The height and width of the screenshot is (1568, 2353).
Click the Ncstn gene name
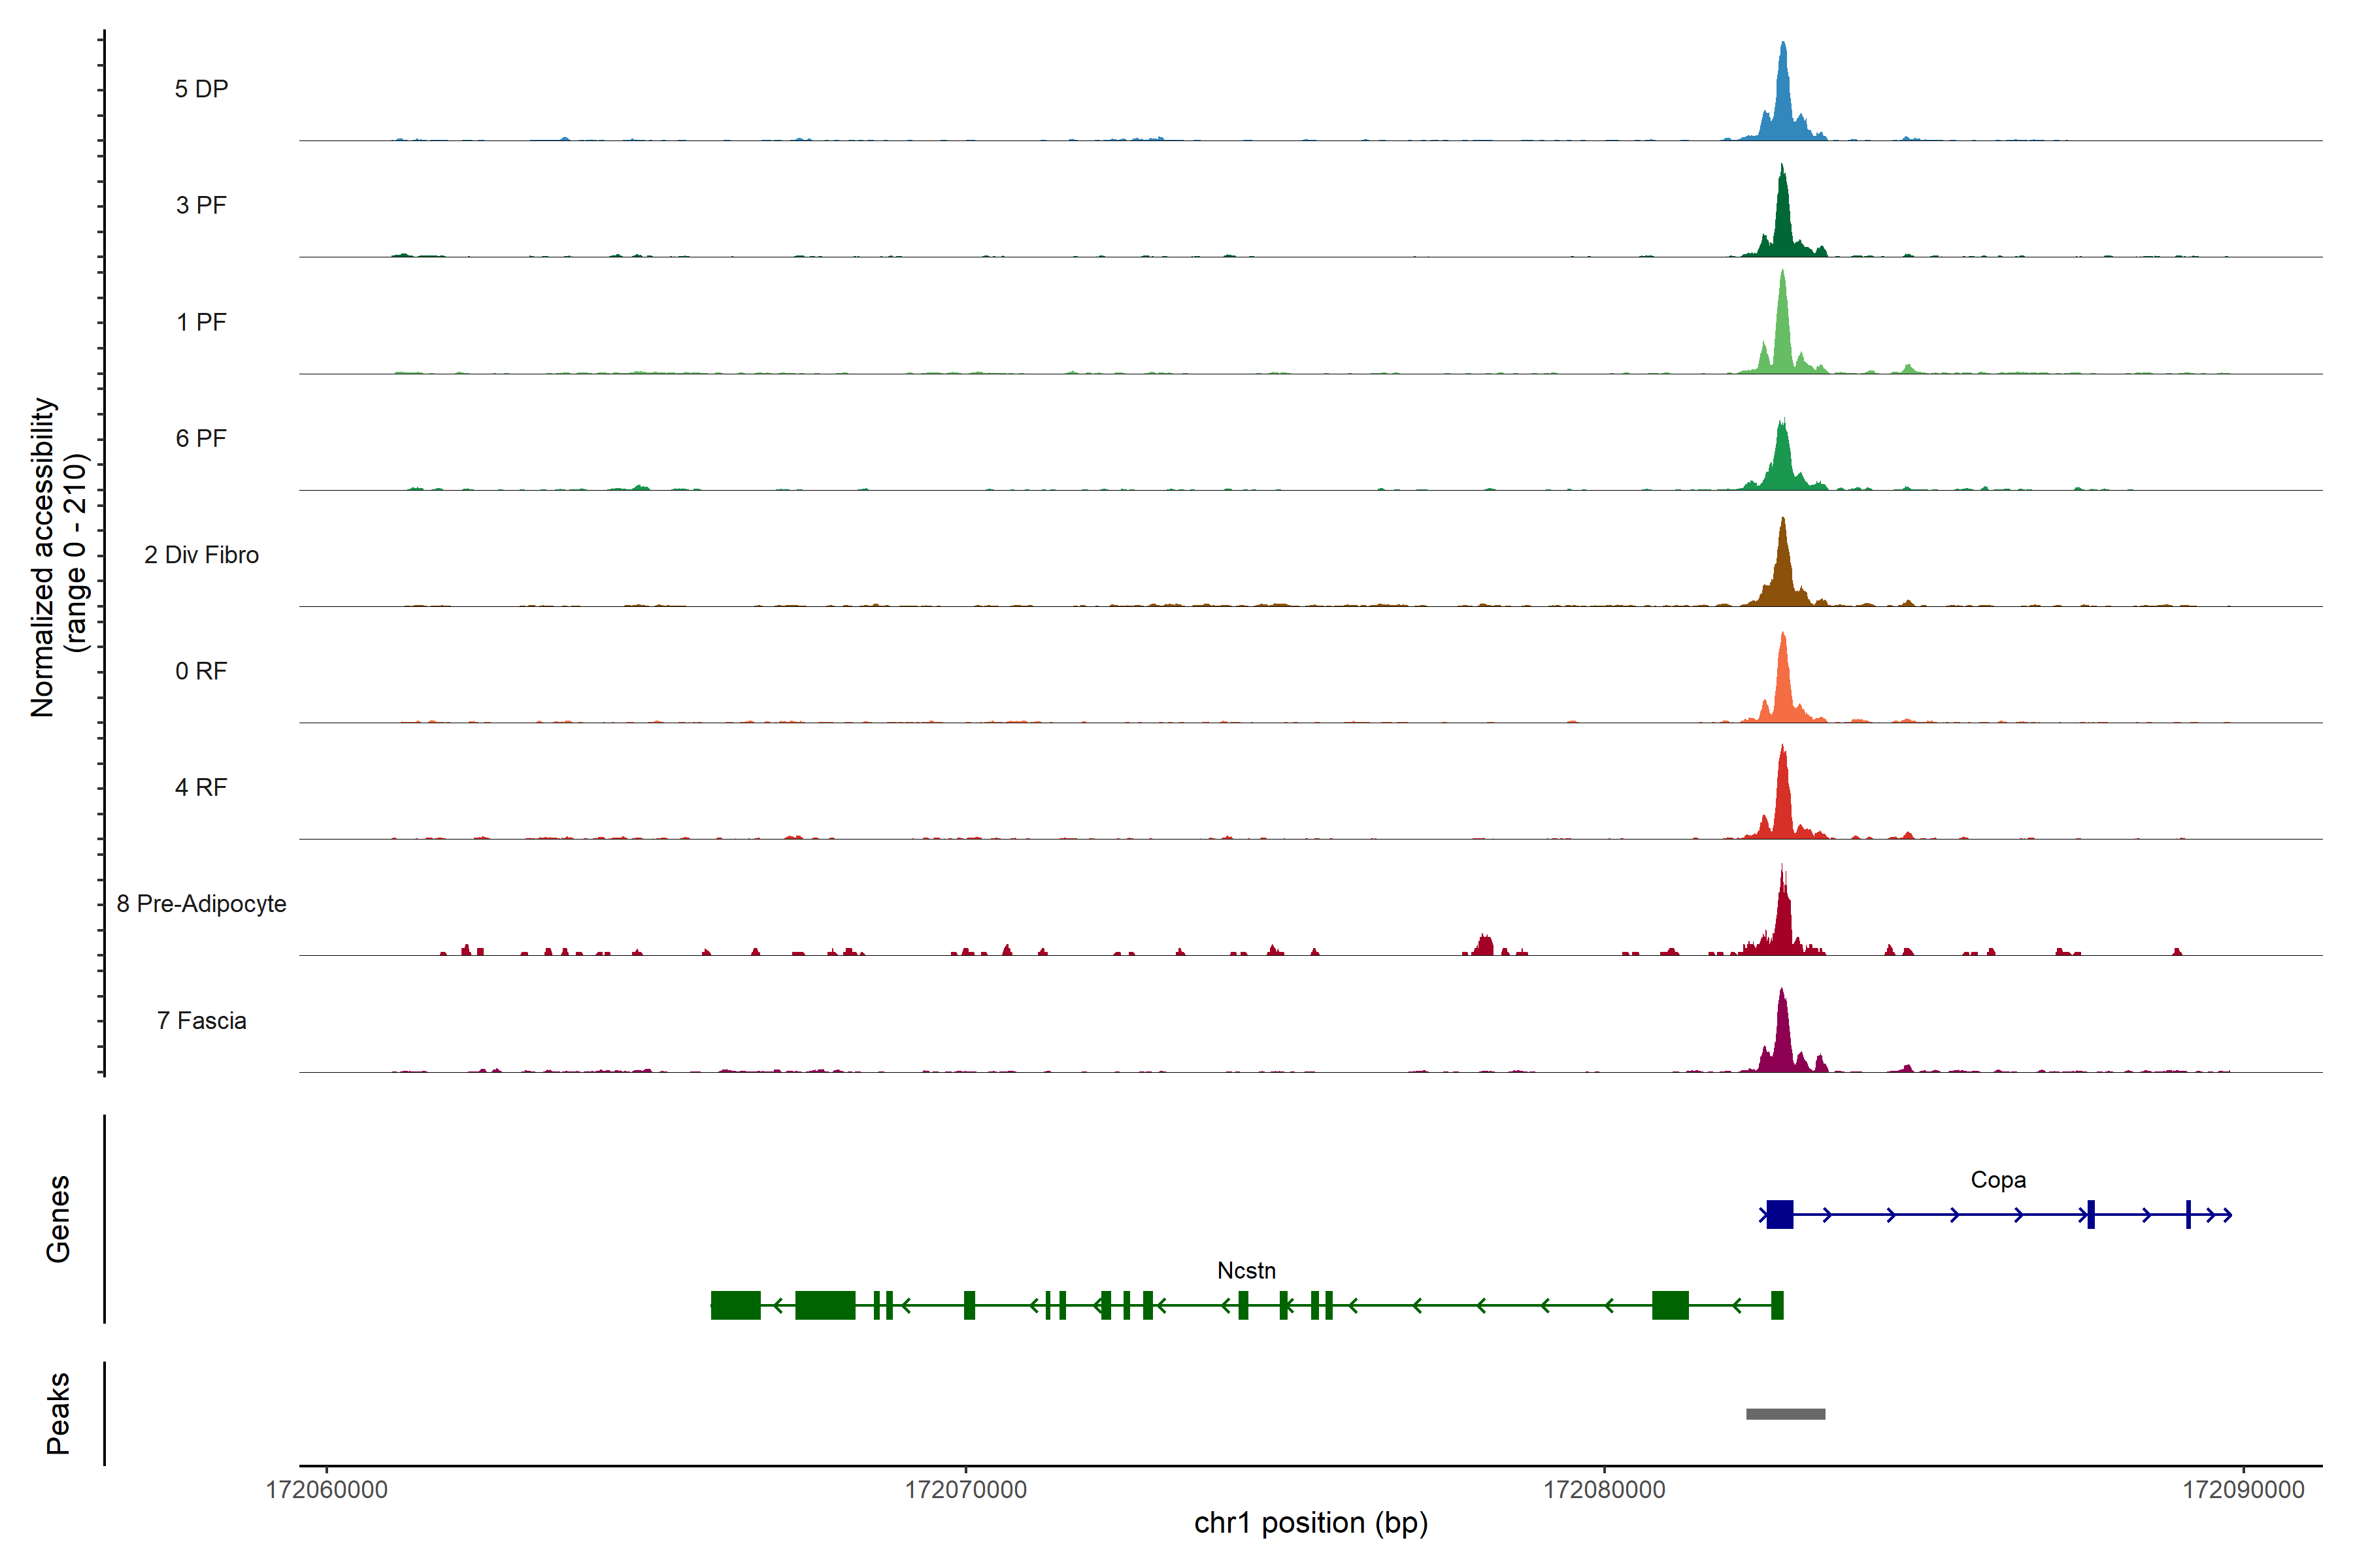1246,1271
